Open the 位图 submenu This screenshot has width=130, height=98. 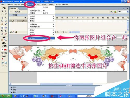pyautogui.click(x=41, y=16)
